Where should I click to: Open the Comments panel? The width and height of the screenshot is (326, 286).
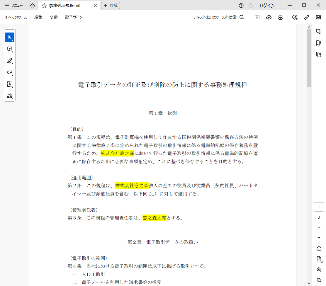[x=319, y=31]
